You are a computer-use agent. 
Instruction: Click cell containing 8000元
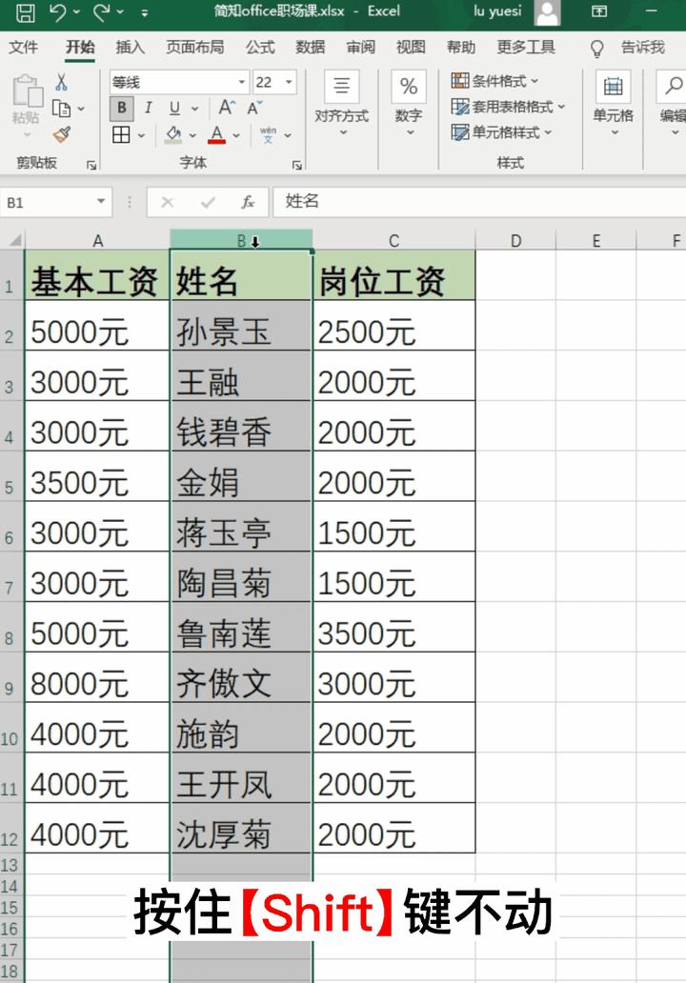[97, 677]
